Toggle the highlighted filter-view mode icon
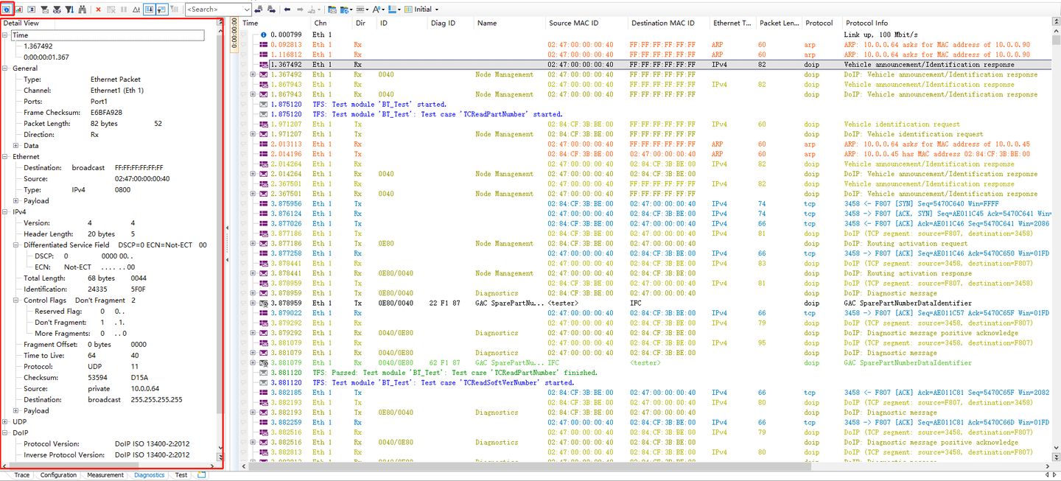 click(161, 10)
